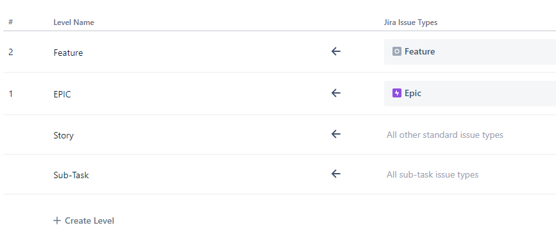556x241 pixels.
Task: Click the gray Feature issue type icon
Action: click(397, 51)
